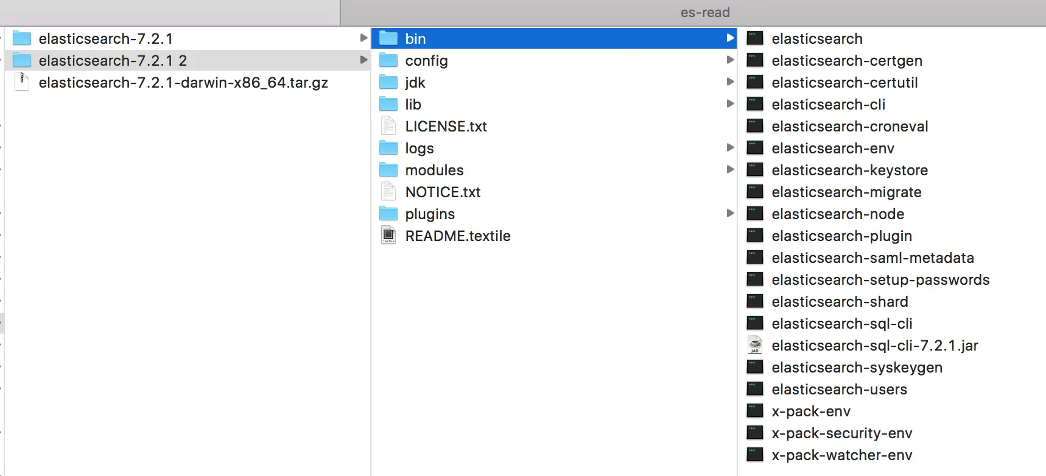The image size is (1046, 476).
Task: Click the elasticsearch-7.2.1 folder icon
Action: (22, 38)
